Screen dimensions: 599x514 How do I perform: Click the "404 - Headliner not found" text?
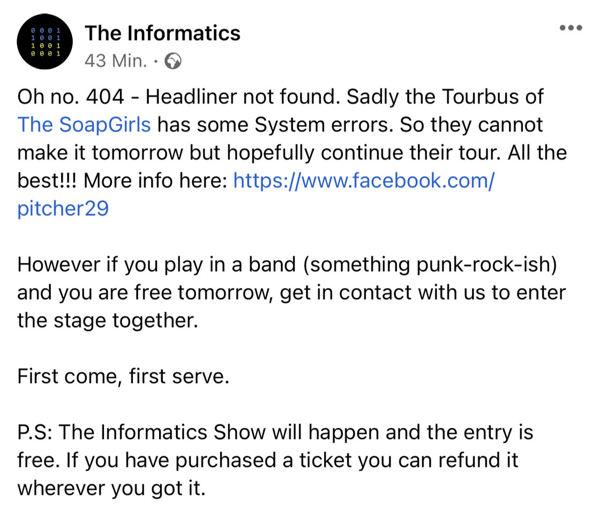click(213, 96)
